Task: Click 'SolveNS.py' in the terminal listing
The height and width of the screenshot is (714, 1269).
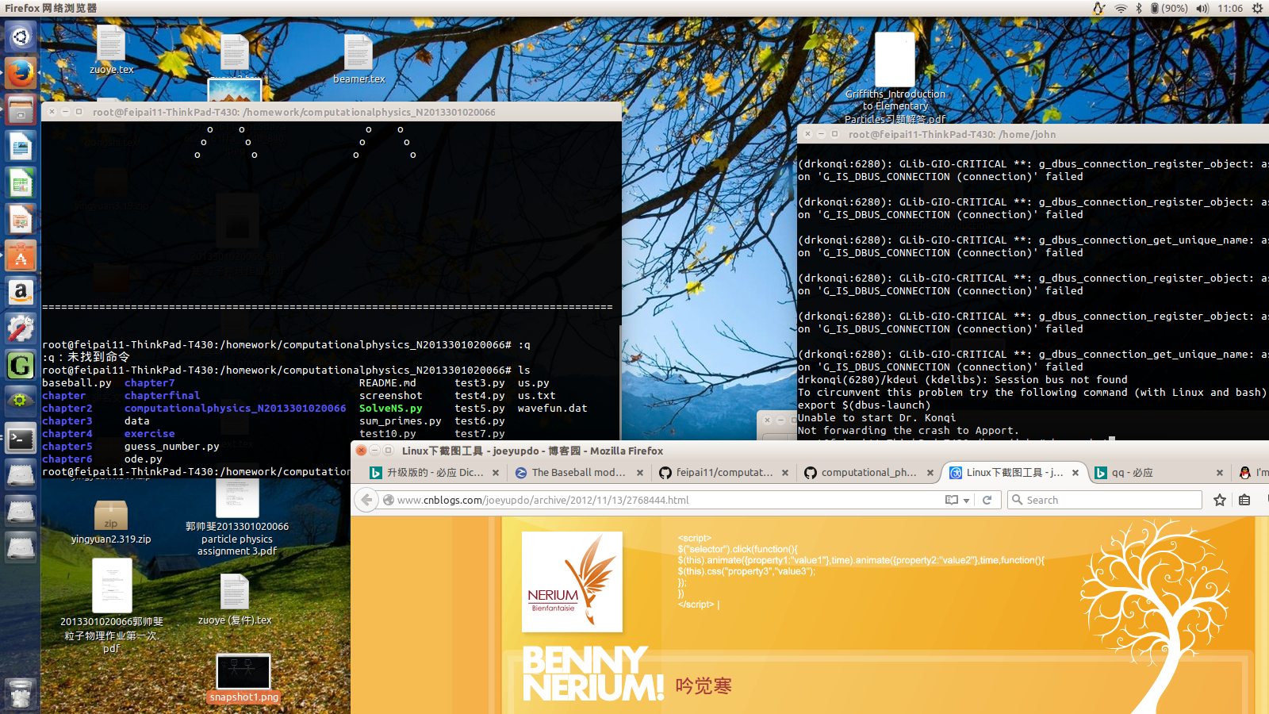Action: pos(391,409)
